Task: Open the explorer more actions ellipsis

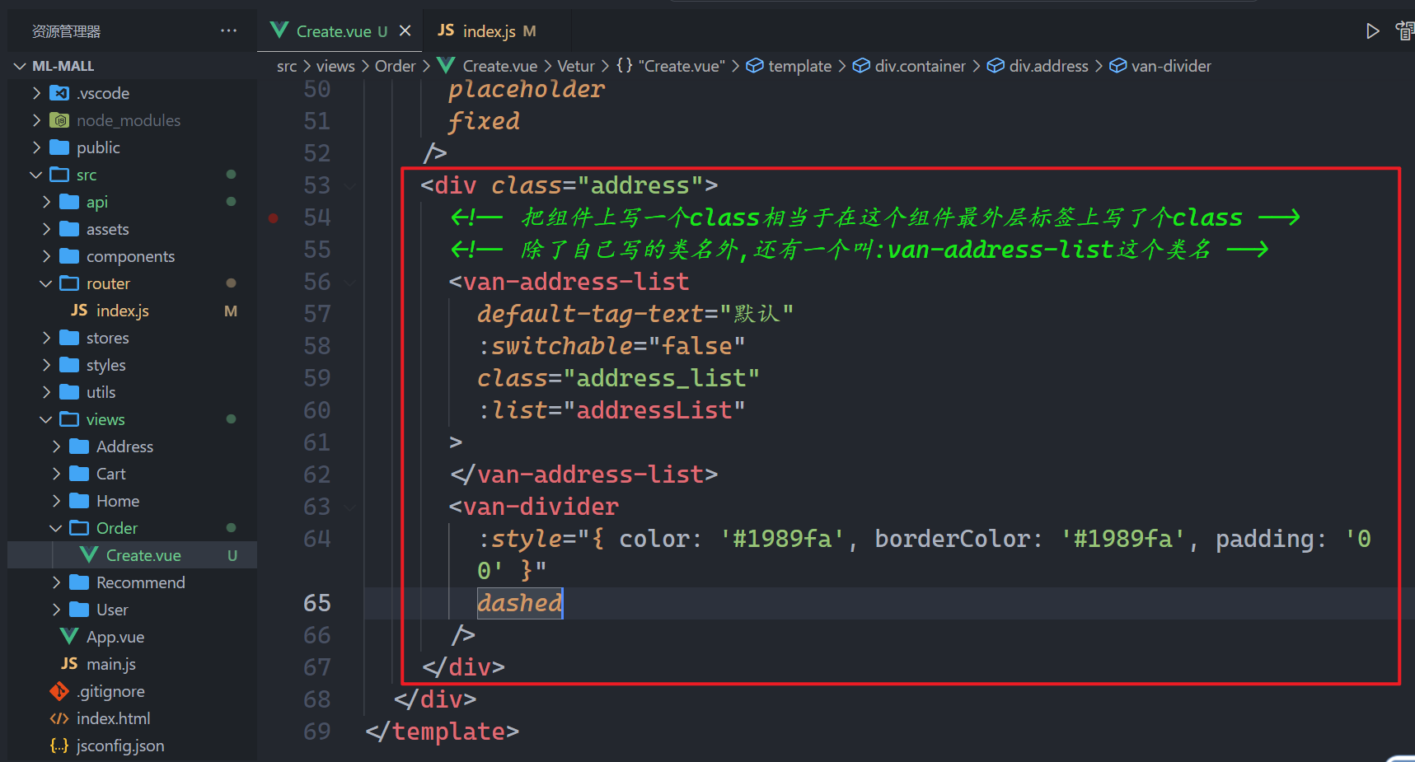Action: click(228, 31)
